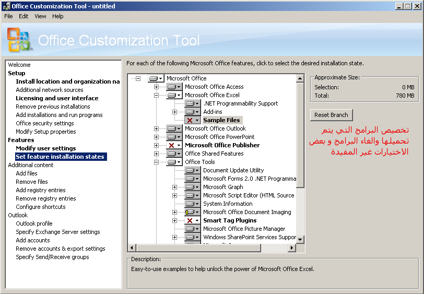Click the Office Shared Features state icon
The width and height of the screenshot is (424, 294).
pos(174,154)
